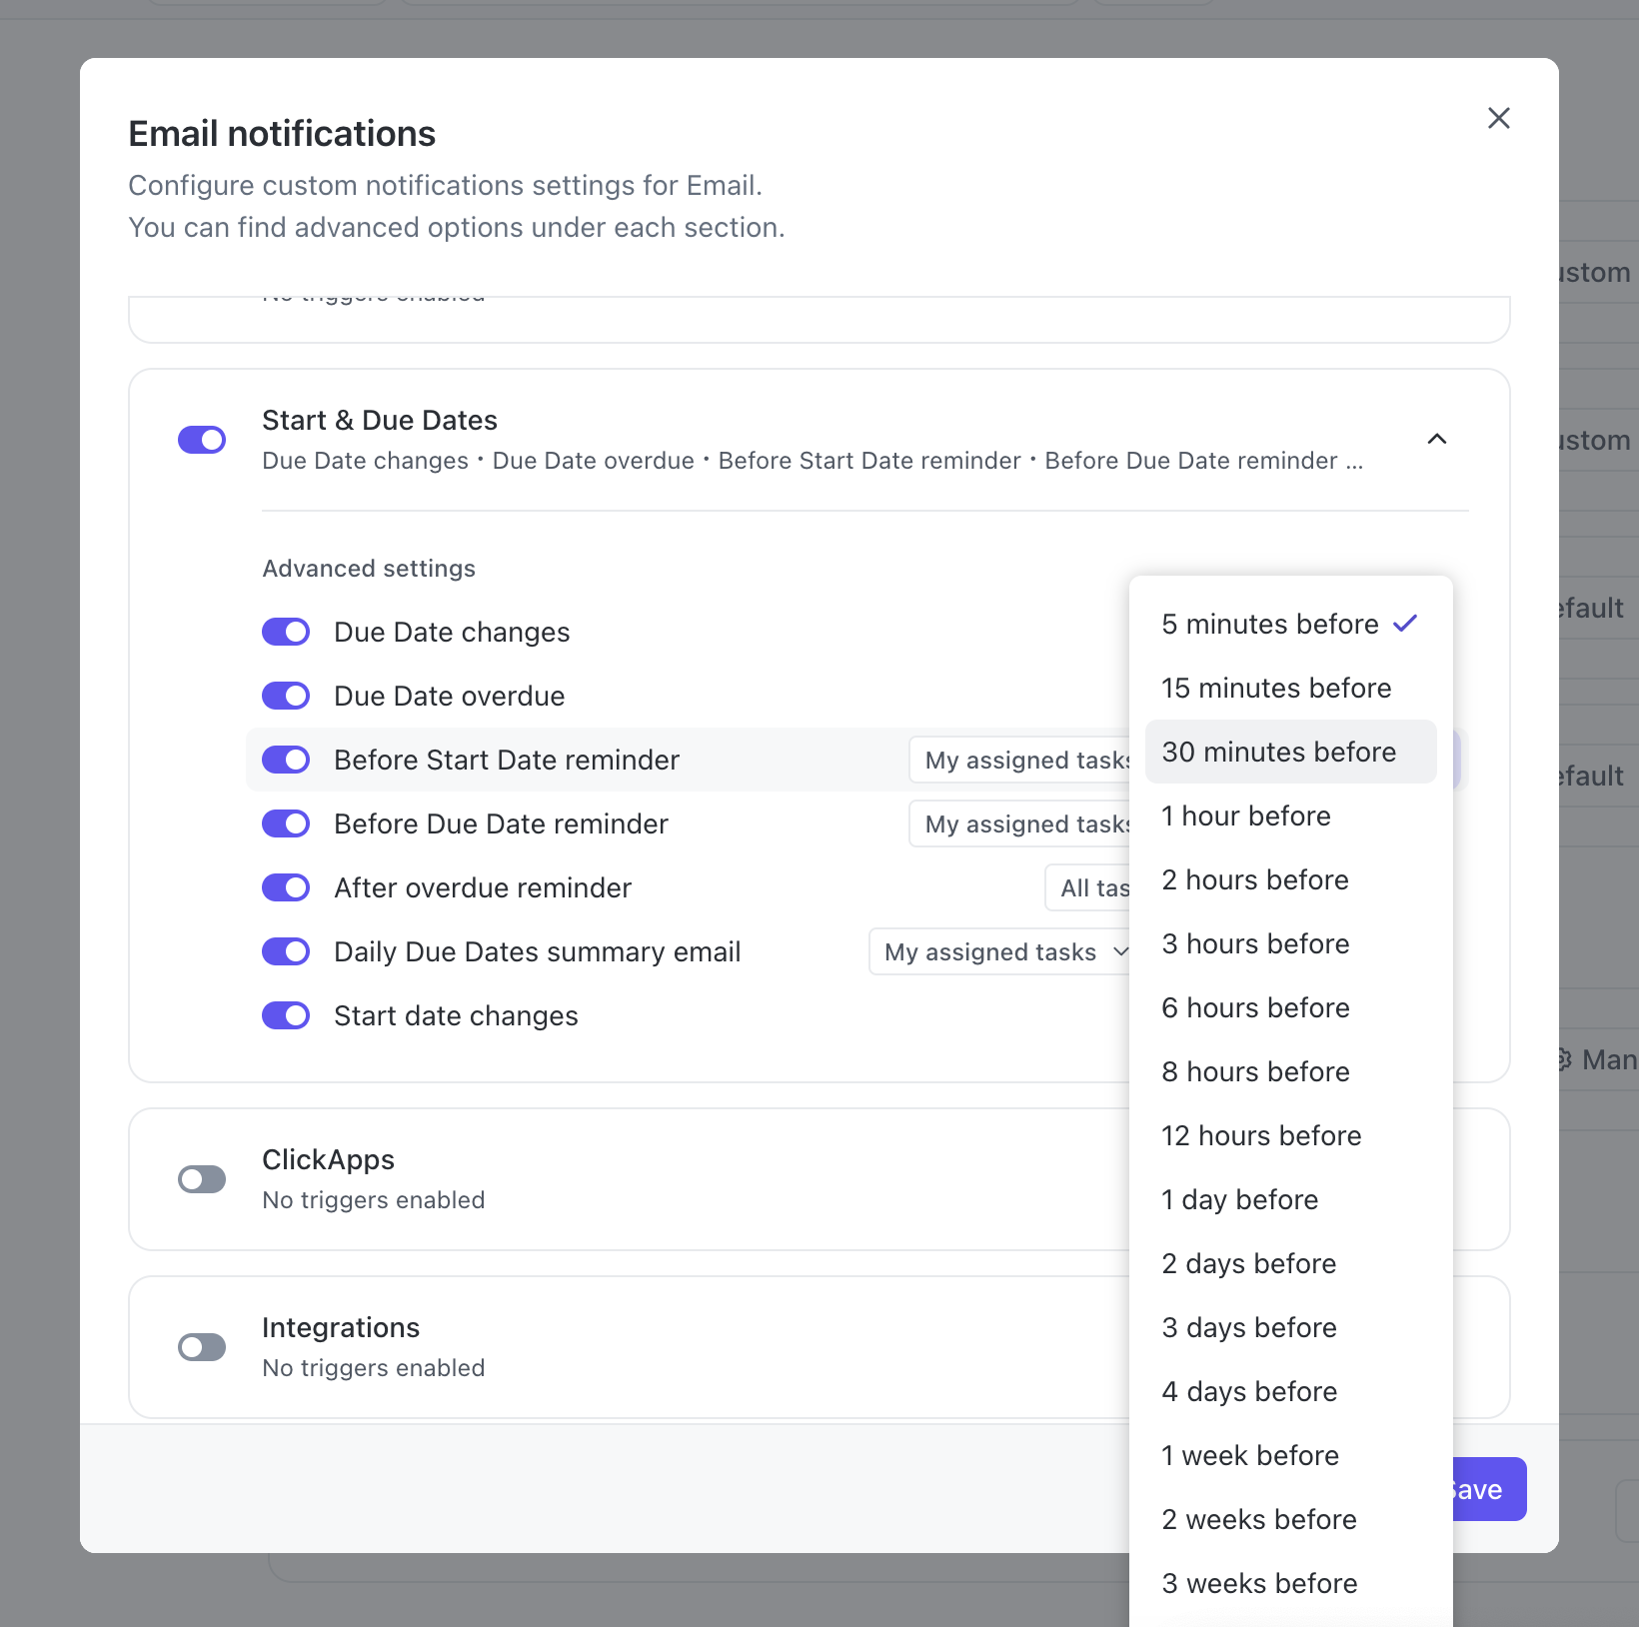The image size is (1639, 1627).
Task: Enable the ClickApps notifications switch
Action: 202,1179
